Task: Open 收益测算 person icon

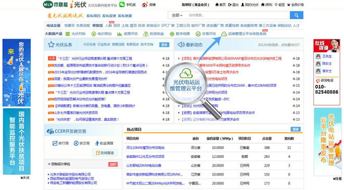Action: click(97, 143)
